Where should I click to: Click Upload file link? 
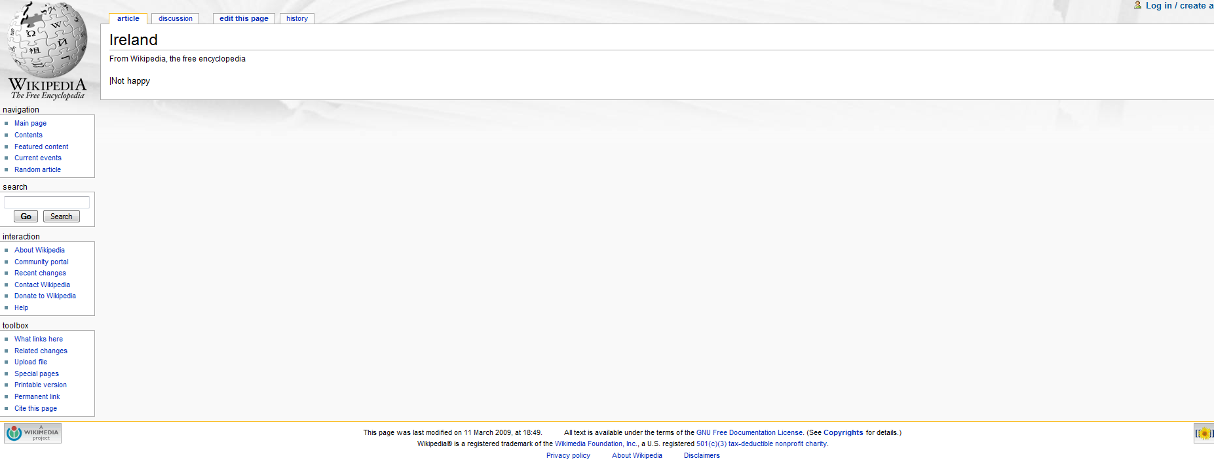31,362
